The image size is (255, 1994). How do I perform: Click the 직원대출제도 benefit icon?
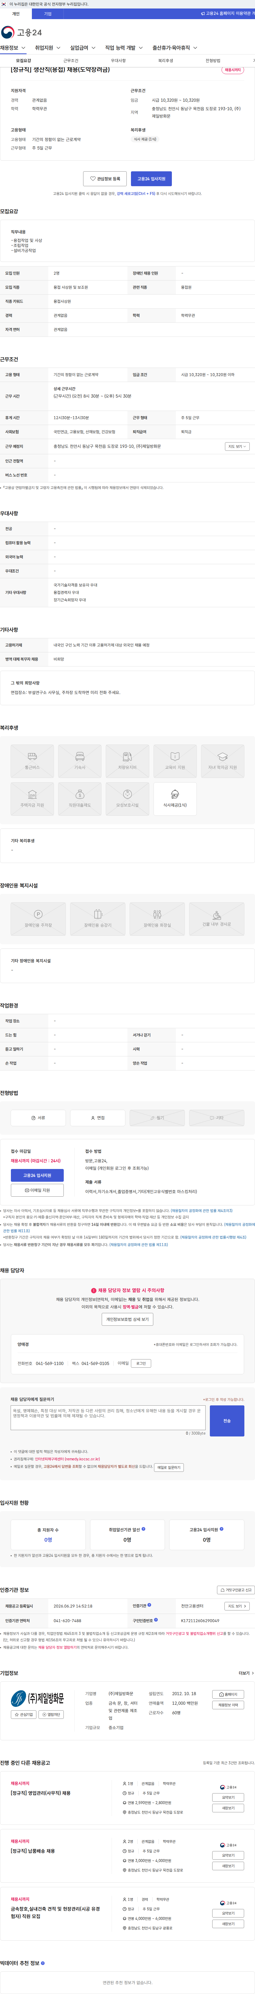[80, 798]
